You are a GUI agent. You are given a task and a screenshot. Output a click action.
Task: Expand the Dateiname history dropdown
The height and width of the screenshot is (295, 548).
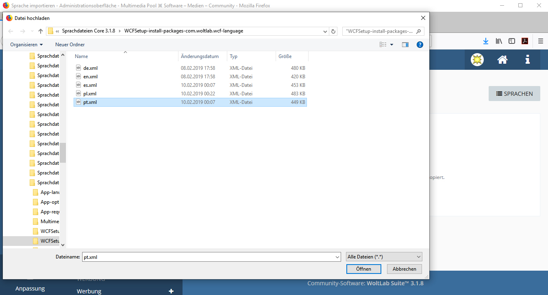pyautogui.click(x=337, y=257)
